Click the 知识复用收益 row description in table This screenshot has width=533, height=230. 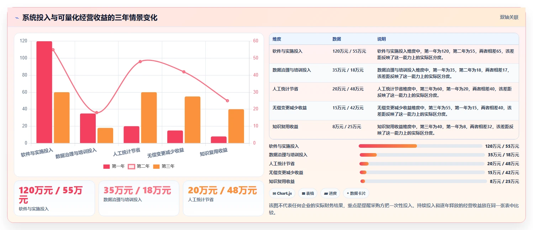[445, 130]
